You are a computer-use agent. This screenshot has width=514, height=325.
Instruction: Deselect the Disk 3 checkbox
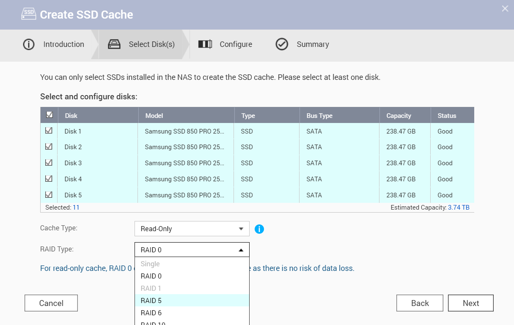pos(49,163)
